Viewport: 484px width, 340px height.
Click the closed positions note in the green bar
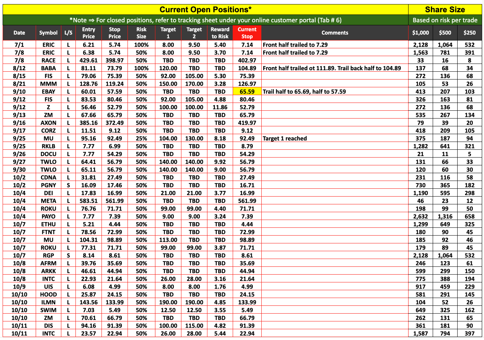(x=205, y=20)
